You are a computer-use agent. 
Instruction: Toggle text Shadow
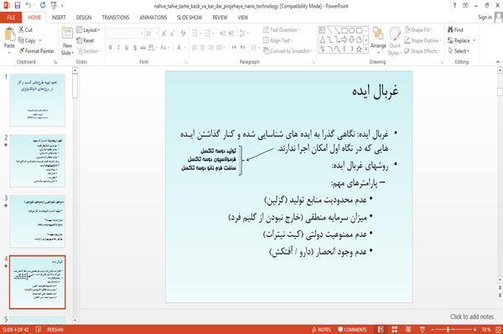pos(135,48)
